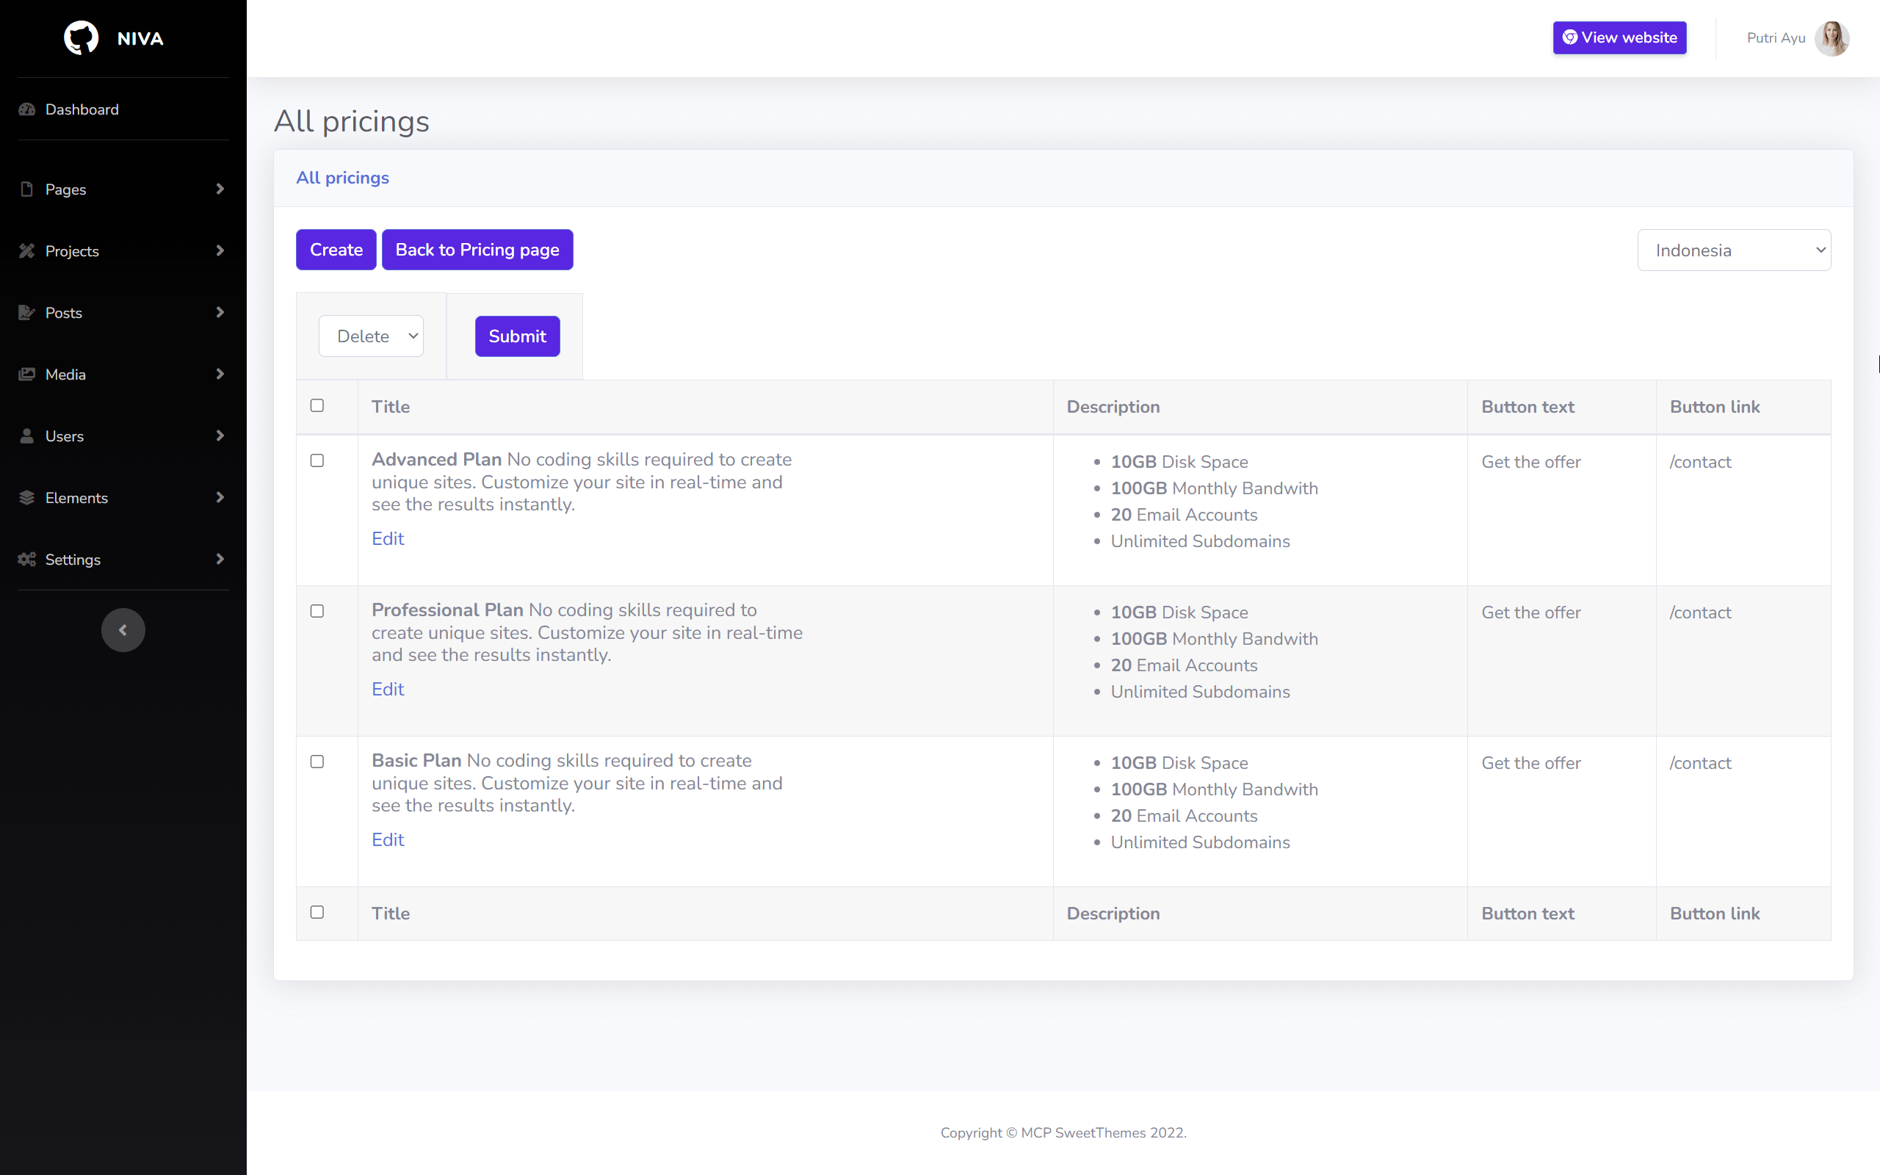Image resolution: width=1880 pixels, height=1175 pixels.
Task: Click the Users person icon
Action: tap(27, 436)
